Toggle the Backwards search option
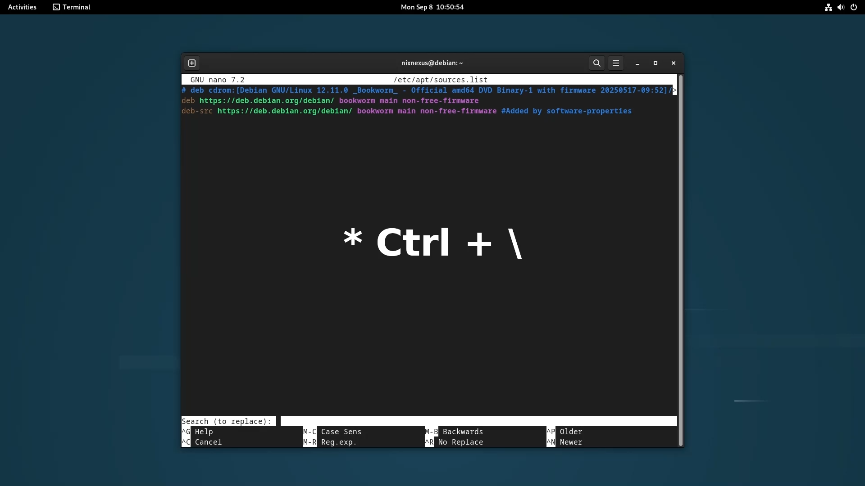 point(462,432)
